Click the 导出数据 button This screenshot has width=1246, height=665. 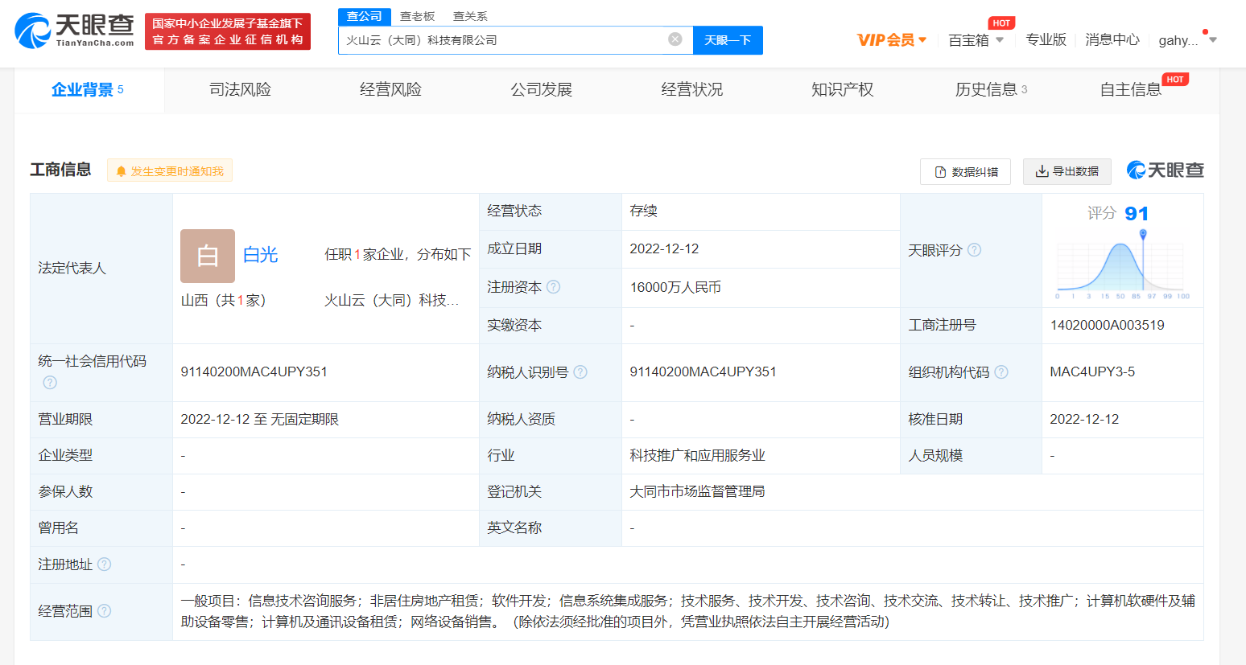[x=1067, y=171]
